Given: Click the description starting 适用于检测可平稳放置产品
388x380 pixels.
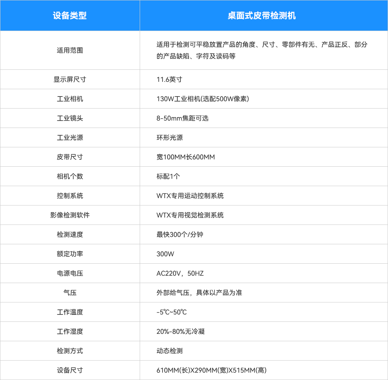Looking at the screenshot, I should 262,50.
